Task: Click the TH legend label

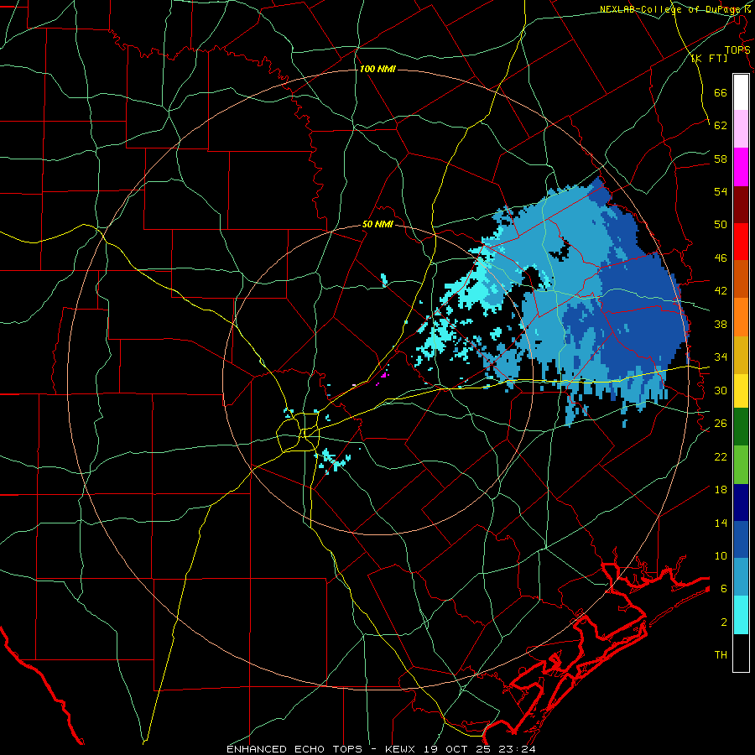Action: point(721,654)
